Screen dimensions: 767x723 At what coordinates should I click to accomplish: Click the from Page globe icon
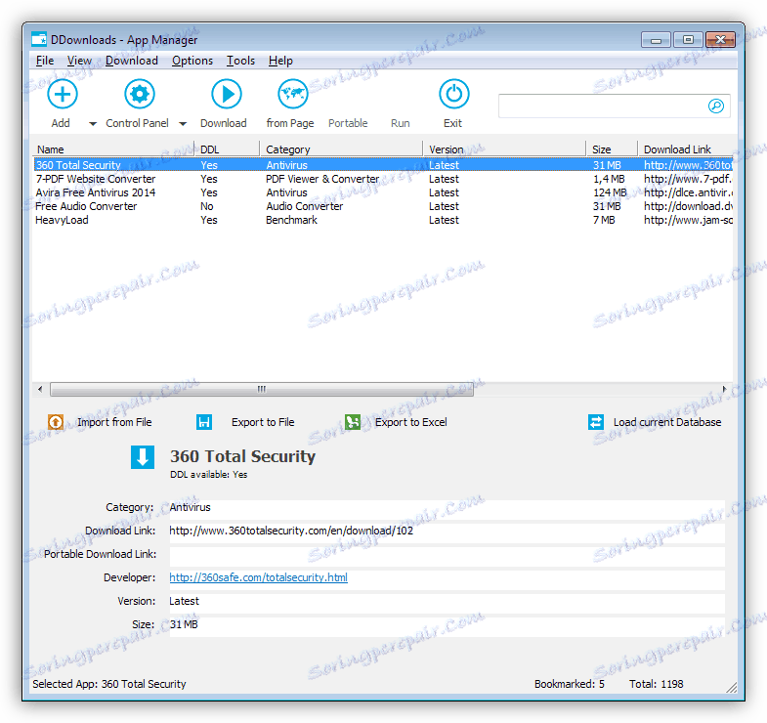point(292,94)
